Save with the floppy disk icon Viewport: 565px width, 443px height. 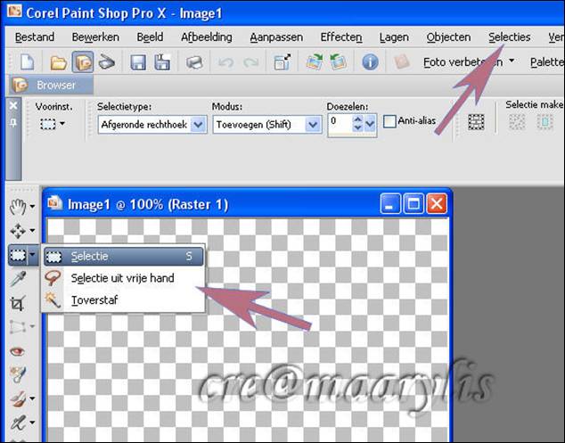coord(138,62)
